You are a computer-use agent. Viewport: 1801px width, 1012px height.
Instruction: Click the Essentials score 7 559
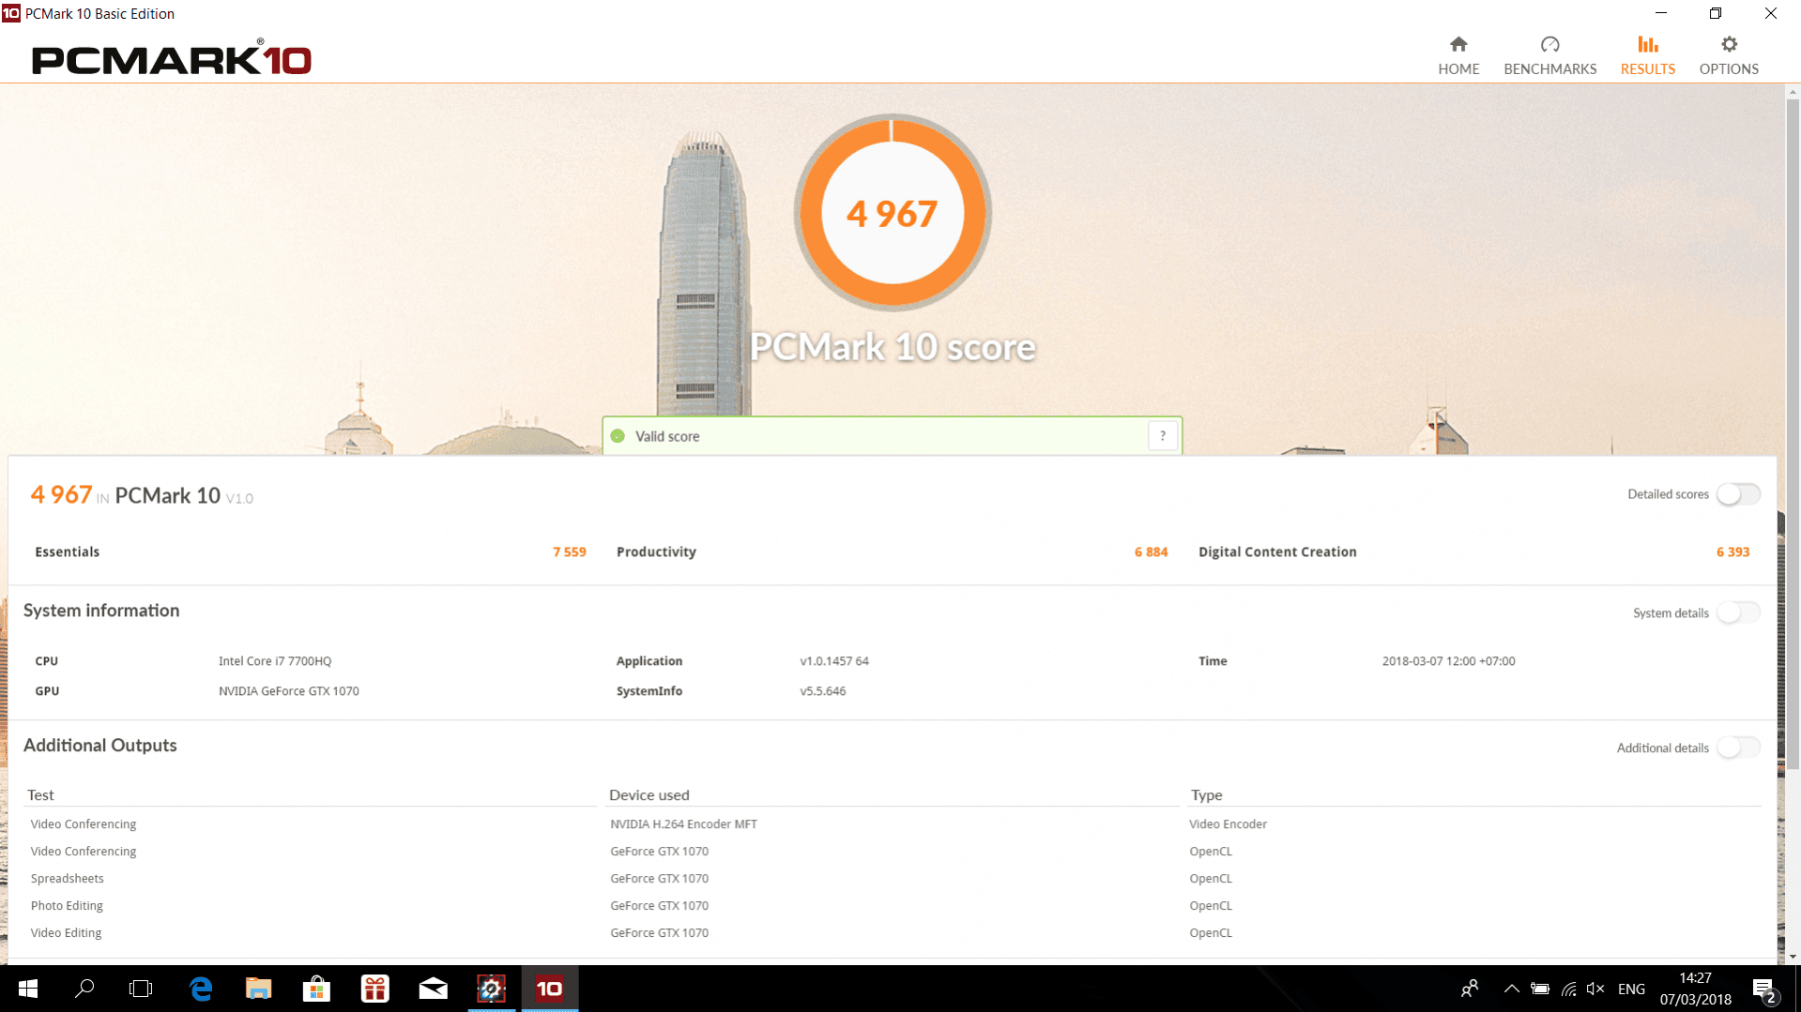click(569, 551)
